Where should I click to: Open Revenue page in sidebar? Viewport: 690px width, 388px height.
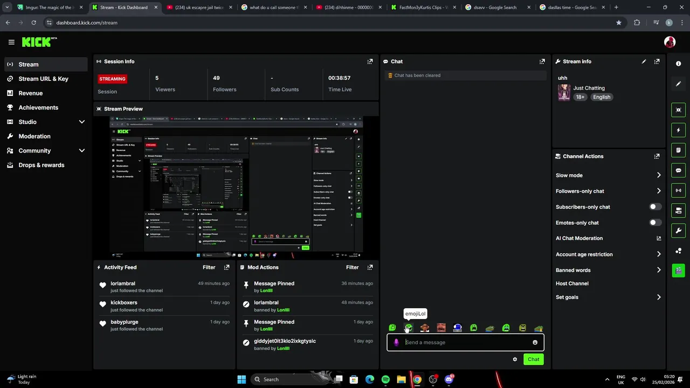pos(46,93)
